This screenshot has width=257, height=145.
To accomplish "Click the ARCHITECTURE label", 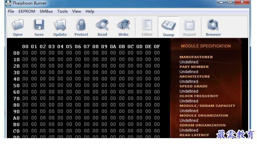I will click(x=195, y=77).
